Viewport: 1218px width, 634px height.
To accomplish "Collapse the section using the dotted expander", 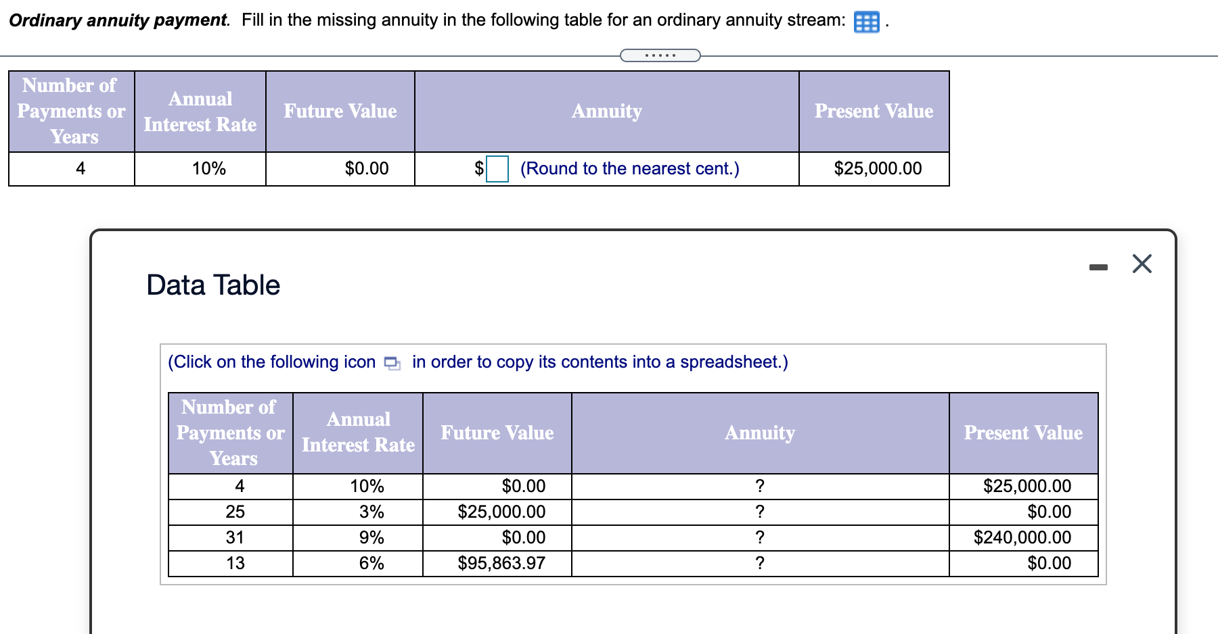I will [659, 55].
